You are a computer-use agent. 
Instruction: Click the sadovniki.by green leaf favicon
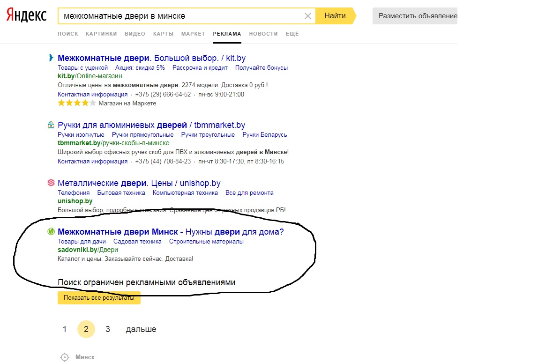(x=51, y=231)
